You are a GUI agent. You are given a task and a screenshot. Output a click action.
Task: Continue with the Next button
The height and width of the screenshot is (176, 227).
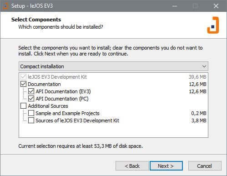(x=166, y=166)
